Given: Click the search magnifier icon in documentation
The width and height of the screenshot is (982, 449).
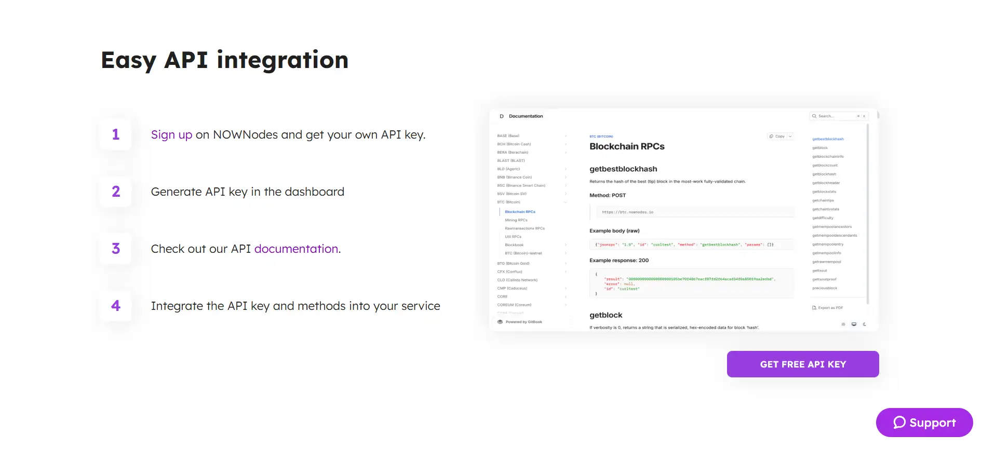Looking at the screenshot, I should click(x=814, y=116).
